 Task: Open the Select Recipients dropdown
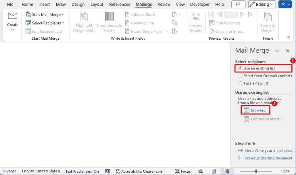[45, 23]
